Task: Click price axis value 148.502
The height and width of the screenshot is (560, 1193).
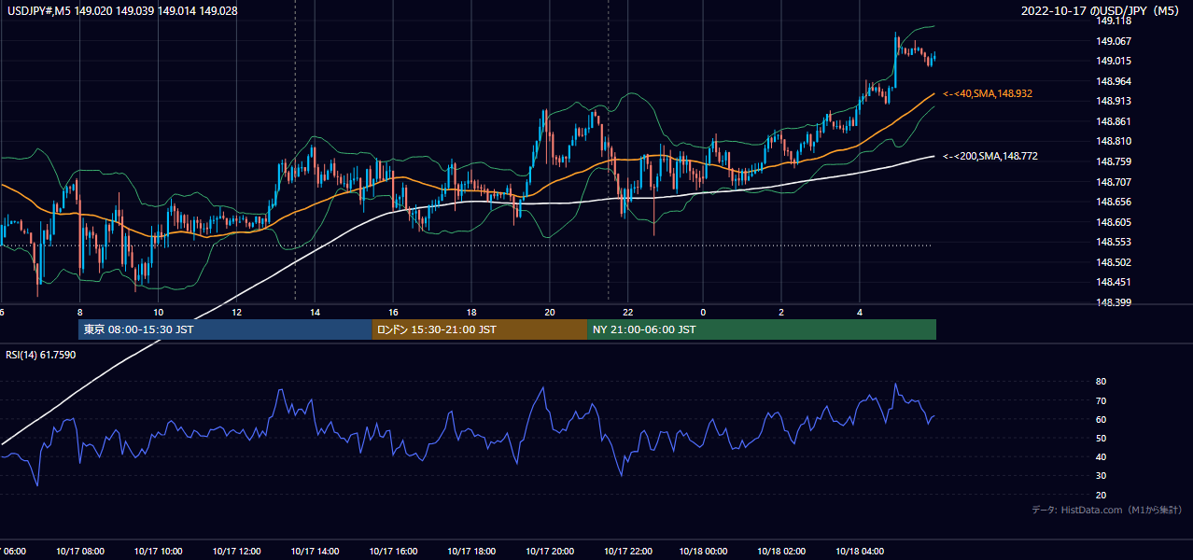Action: (x=1114, y=262)
